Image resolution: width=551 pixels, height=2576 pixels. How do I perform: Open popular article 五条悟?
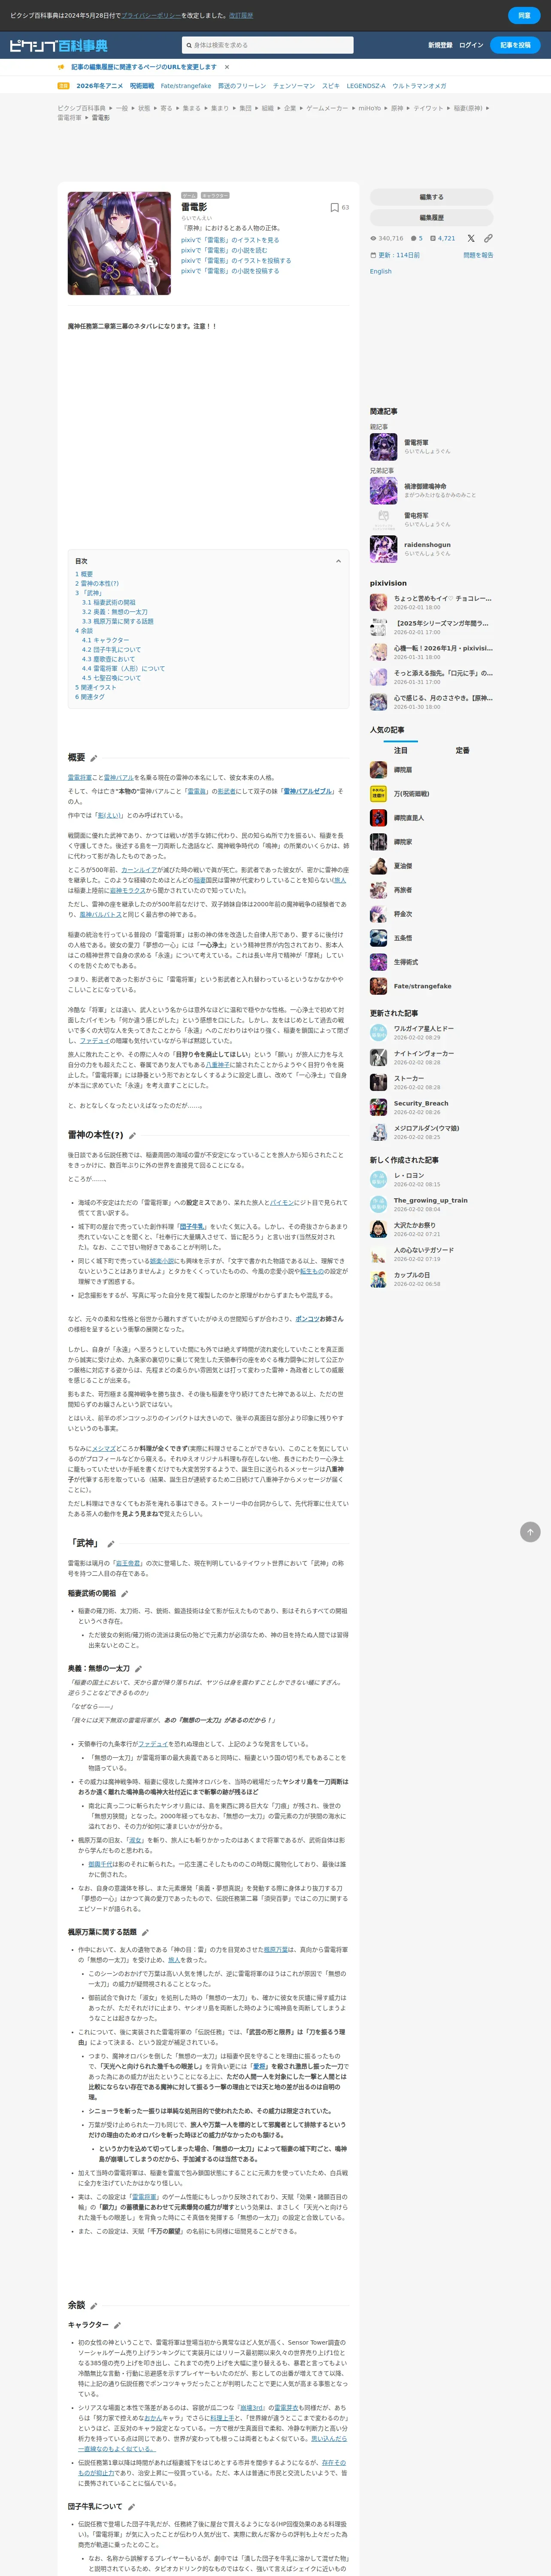[403, 938]
